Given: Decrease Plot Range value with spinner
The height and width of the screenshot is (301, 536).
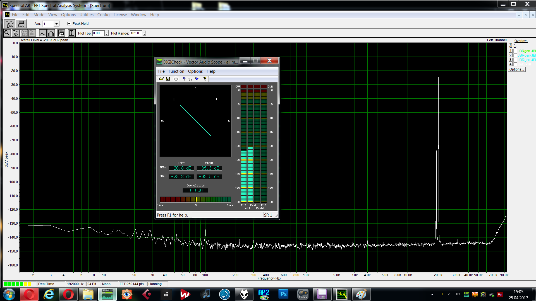Looking at the screenshot, I should [144, 35].
